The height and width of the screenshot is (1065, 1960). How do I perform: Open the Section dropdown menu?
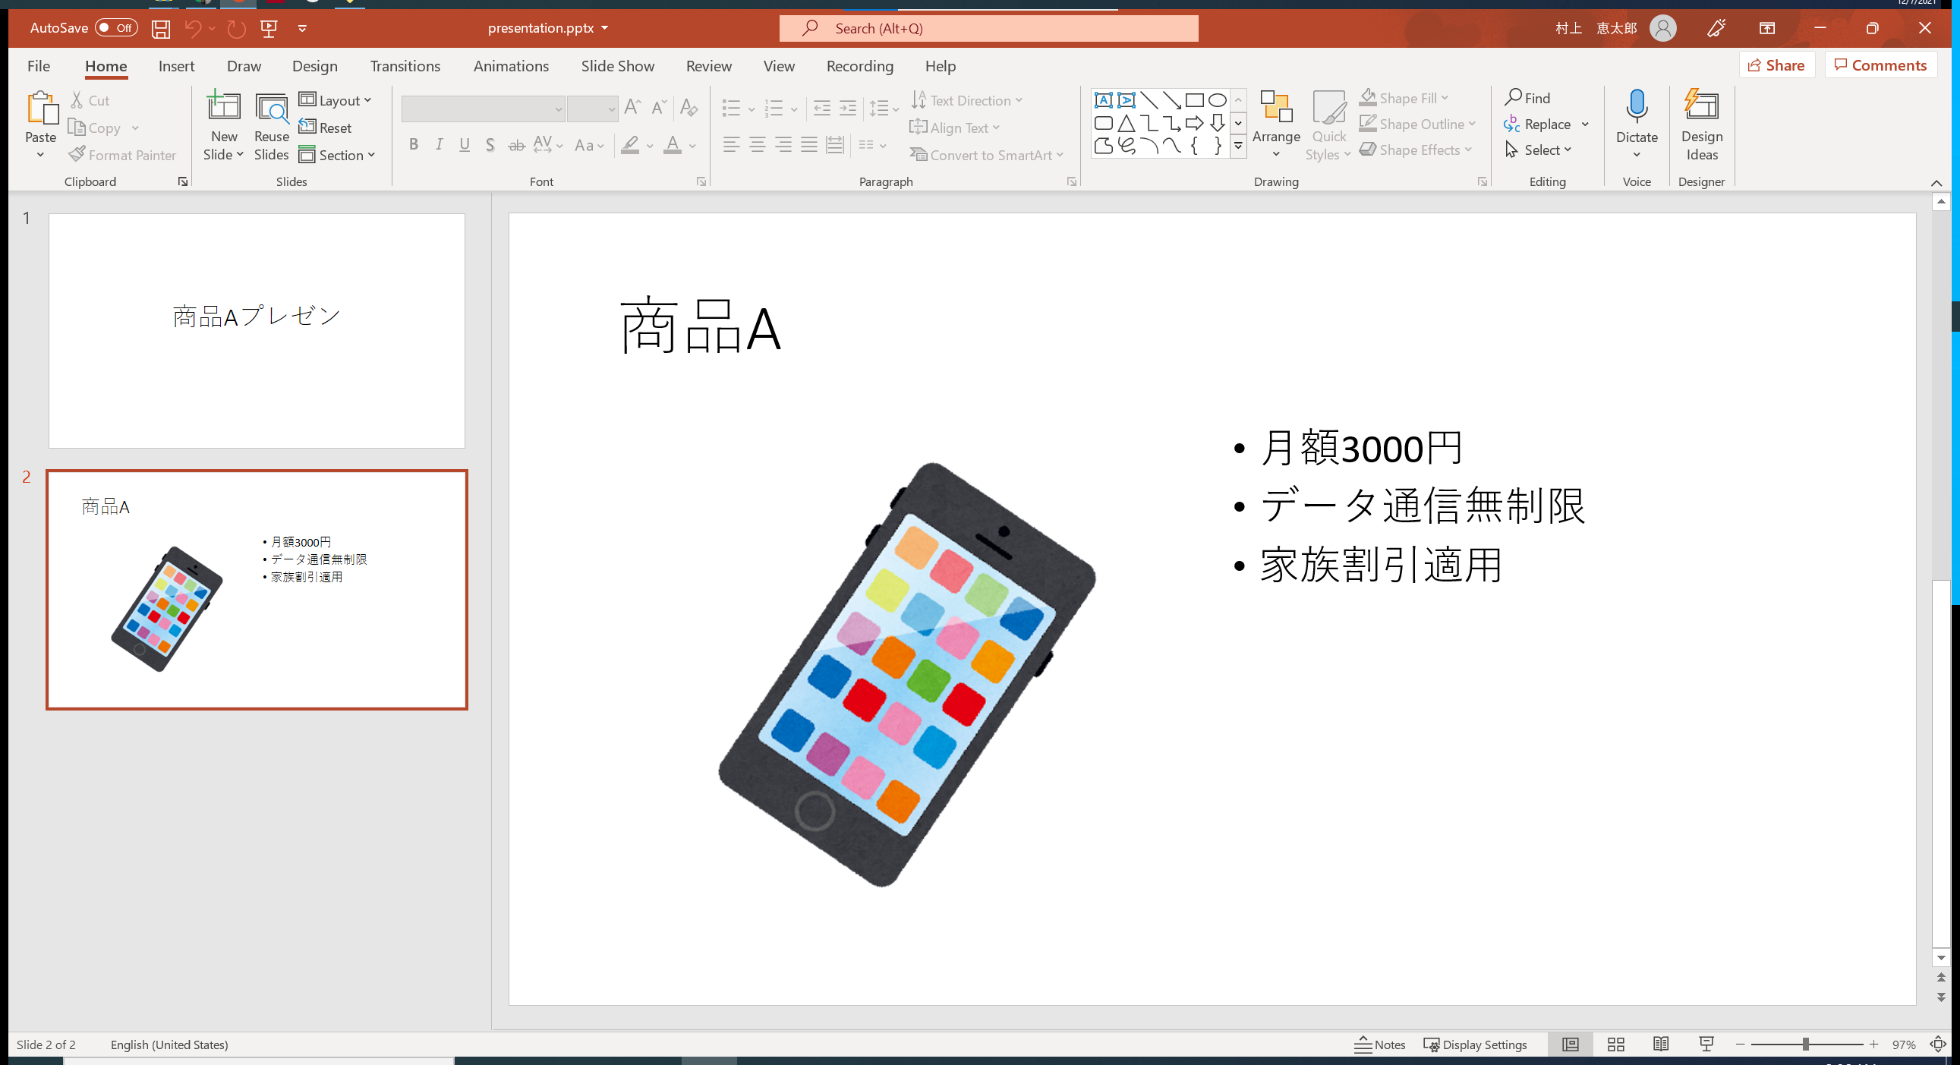(337, 155)
